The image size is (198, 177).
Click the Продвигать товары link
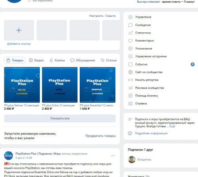[101, 136]
